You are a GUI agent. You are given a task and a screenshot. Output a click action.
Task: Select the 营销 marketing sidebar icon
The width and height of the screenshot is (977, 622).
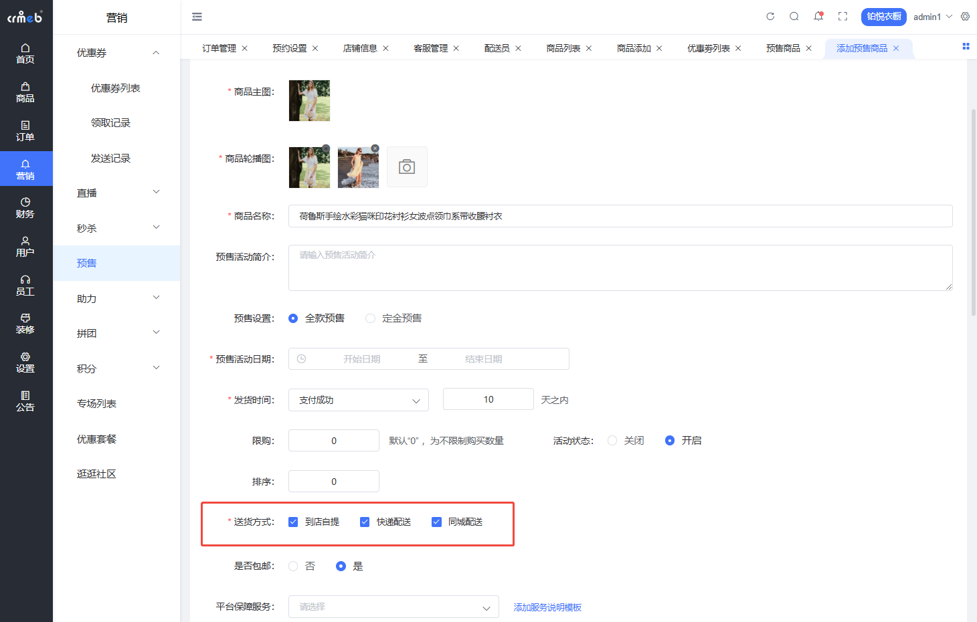[25, 170]
